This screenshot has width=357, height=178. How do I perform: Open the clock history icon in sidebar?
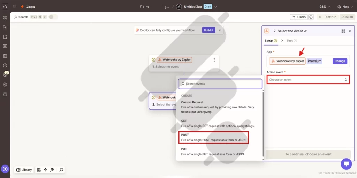tap(5, 65)
